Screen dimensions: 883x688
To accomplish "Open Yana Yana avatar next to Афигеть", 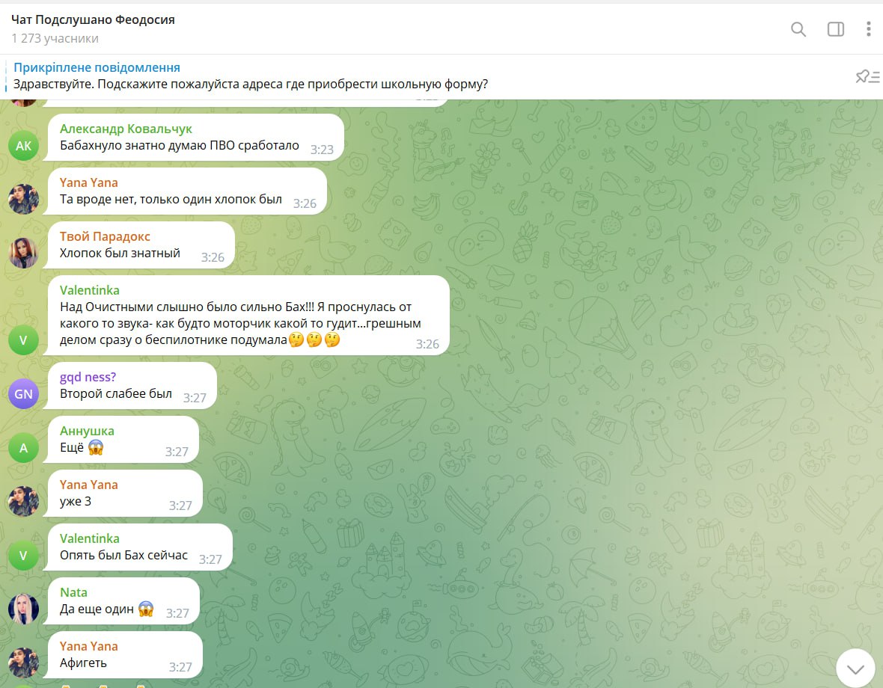I will click(x=24, y=663).
